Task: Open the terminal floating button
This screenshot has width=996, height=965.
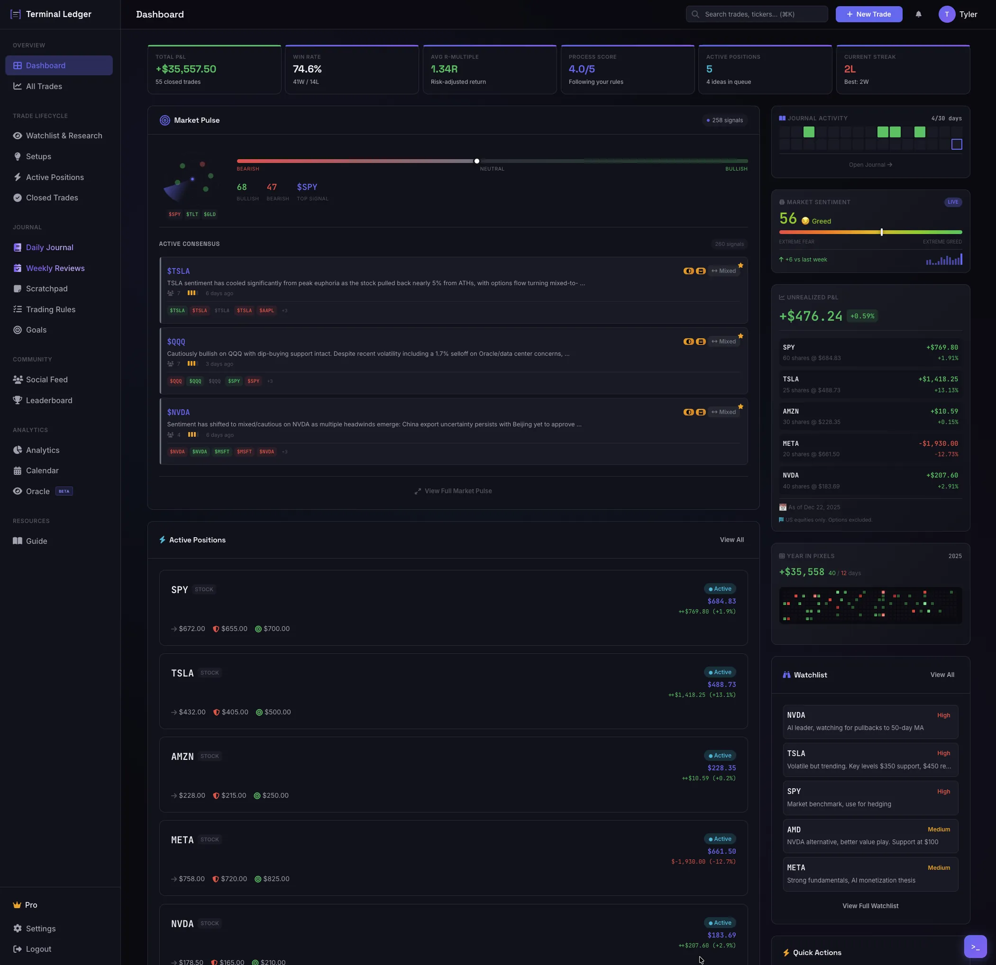Action: pyautogui.click(x=975, y=946)
